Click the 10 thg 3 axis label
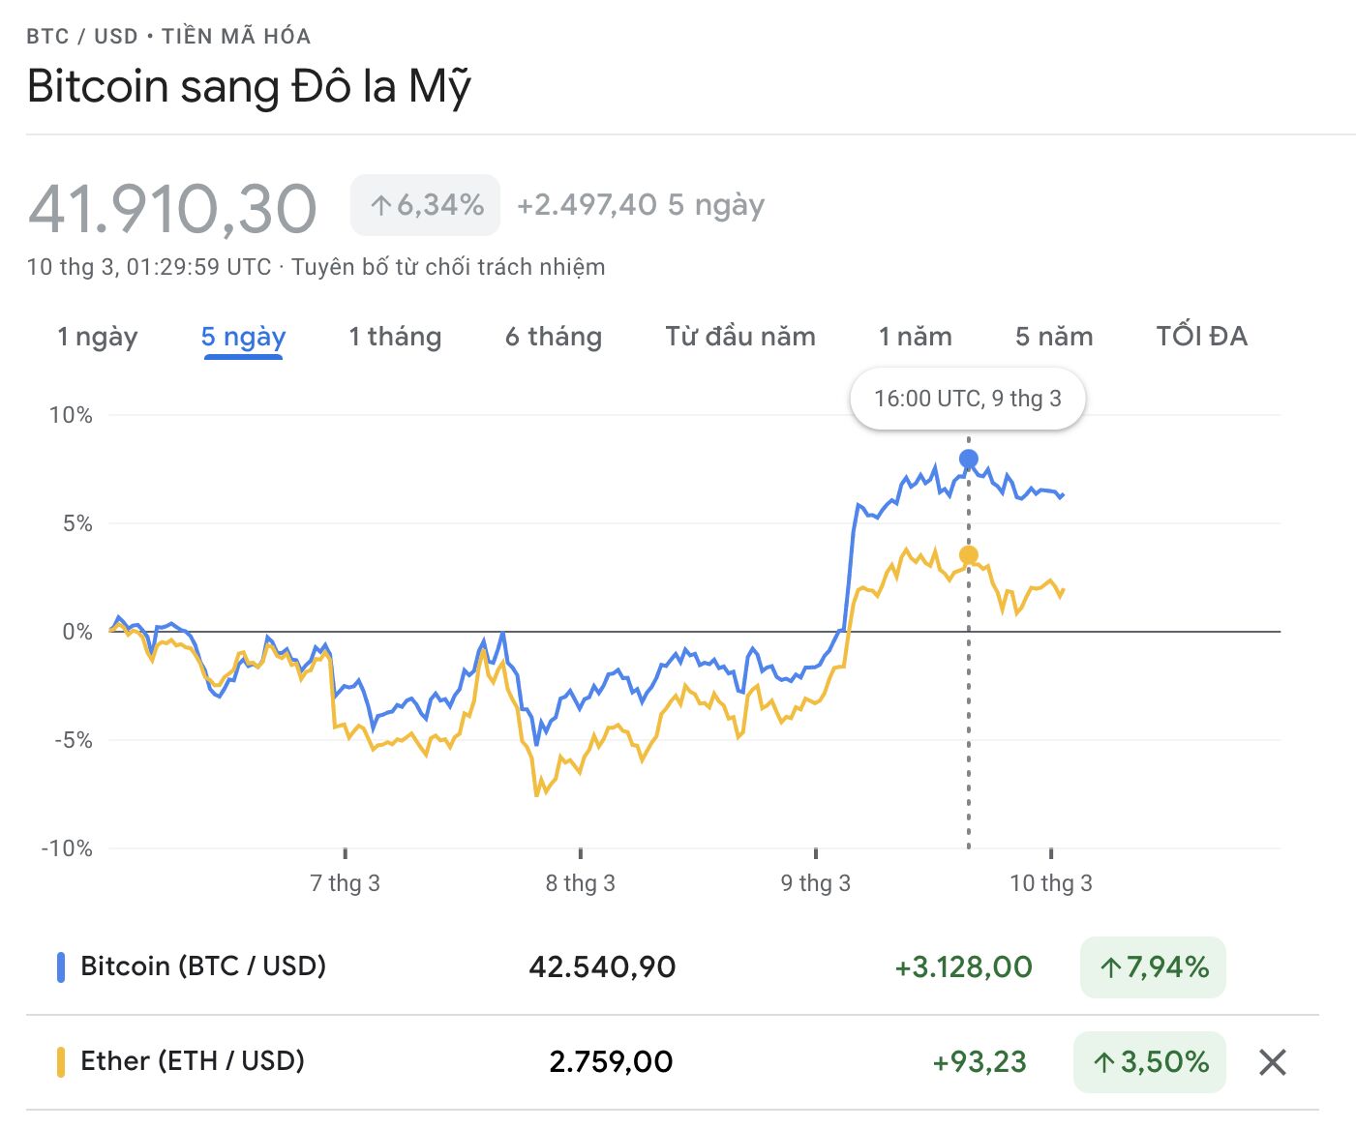This screenshot has width=1356, height=1129. pos(1051,882)
